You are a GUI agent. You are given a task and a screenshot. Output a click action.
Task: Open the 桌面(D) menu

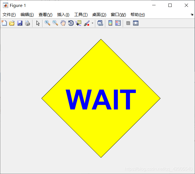click(x=99, y=15)
